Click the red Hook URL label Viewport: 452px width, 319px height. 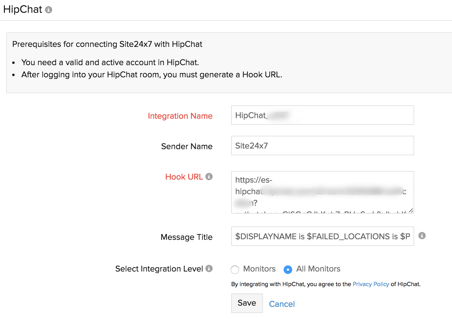[184, 177]
